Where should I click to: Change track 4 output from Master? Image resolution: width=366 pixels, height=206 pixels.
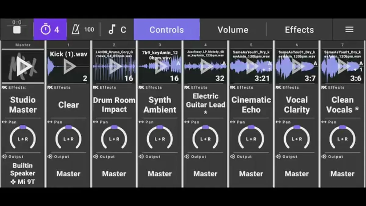click(x=206, y=174)
